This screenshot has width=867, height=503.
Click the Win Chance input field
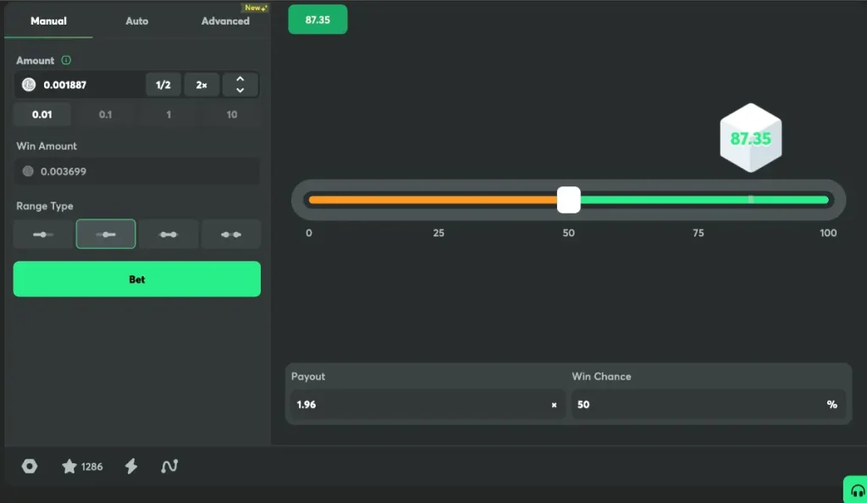(x=699, y=405)
